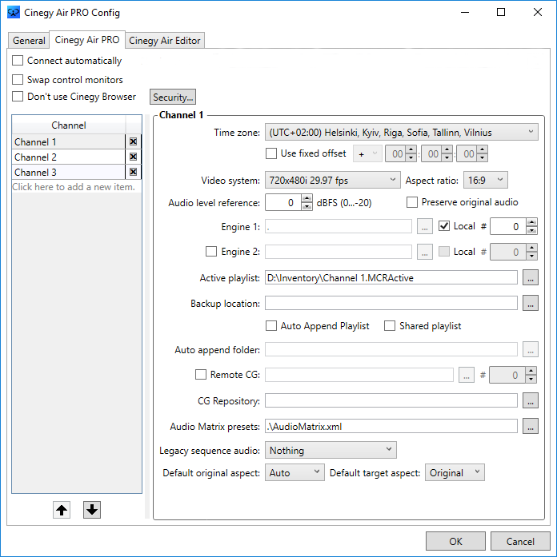This screenshot has width=557, height=557.
Task: Browse for Active playlist file
Action: (x=531, y=277)
